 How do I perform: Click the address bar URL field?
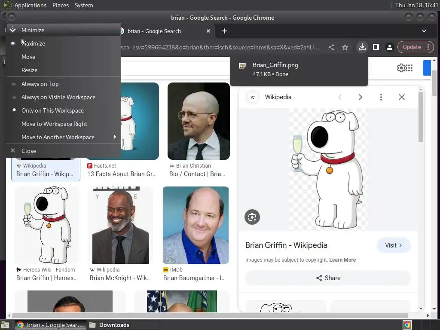220,47
